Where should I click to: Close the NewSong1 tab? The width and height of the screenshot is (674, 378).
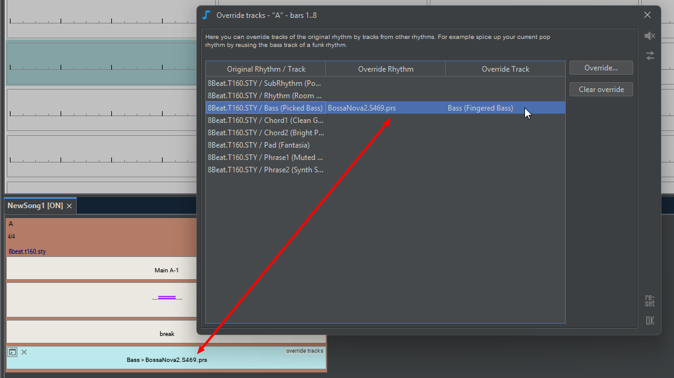pyautogui.click(x=69, y=206)
